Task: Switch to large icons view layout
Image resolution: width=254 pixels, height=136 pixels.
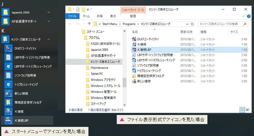Action: [248, 110]
